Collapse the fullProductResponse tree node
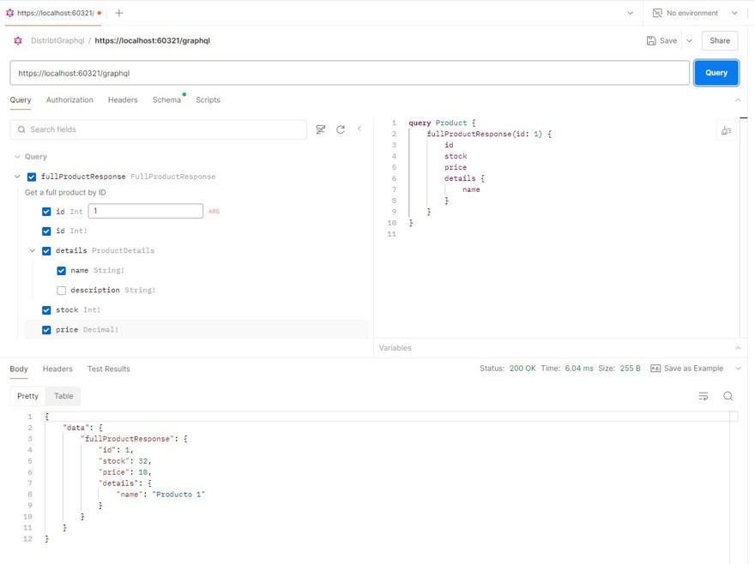Screen dimensions: 755x564 pyautogui.click(x=17, y=177)
